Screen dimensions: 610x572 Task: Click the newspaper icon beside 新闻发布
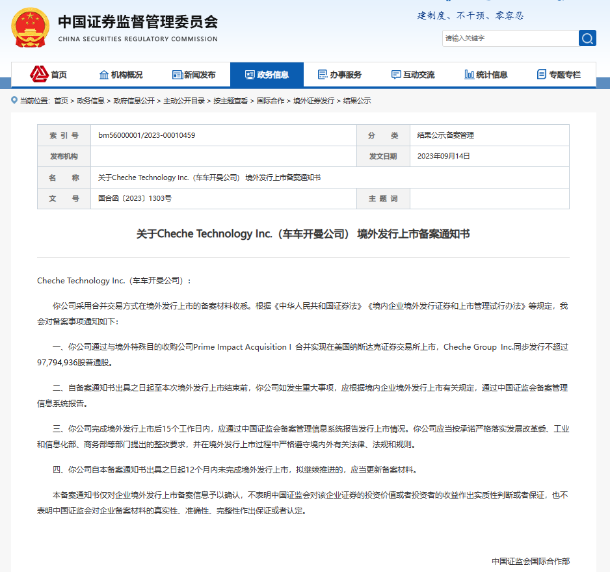click(x=178, y=75)
